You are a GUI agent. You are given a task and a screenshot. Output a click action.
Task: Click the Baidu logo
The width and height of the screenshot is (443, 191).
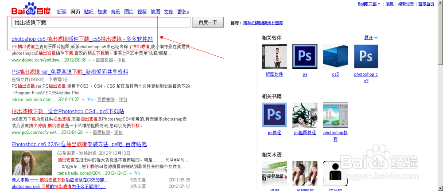tap(31, 9)
